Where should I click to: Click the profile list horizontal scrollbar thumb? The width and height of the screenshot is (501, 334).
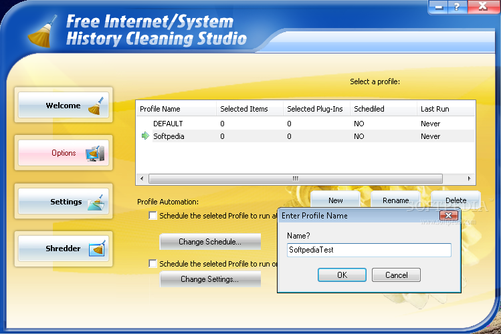[296, 178]
